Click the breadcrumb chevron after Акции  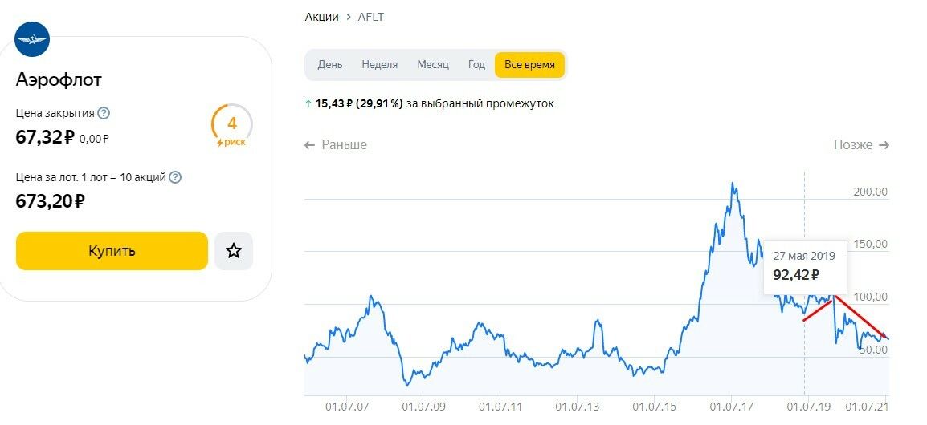349,17
